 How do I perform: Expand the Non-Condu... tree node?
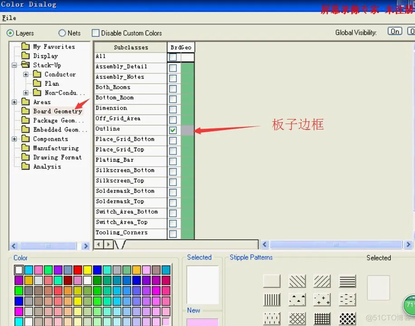(26, 93)
